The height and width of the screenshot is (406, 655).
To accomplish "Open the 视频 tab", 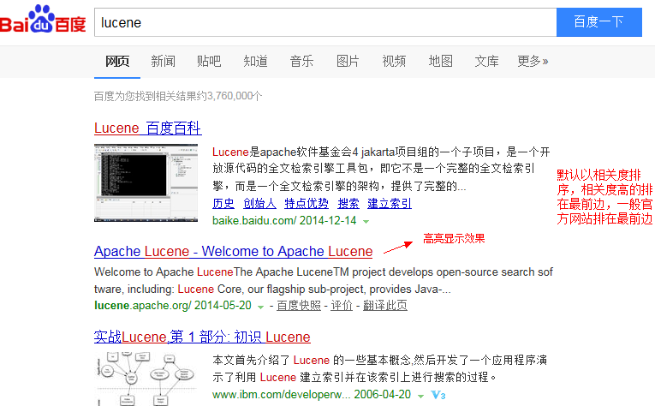I will pos(394,62).
